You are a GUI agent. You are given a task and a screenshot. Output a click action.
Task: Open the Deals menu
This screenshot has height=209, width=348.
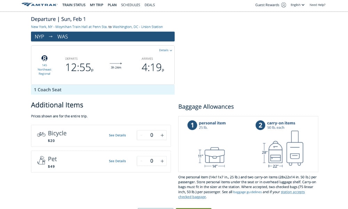(x=150, y=5)
